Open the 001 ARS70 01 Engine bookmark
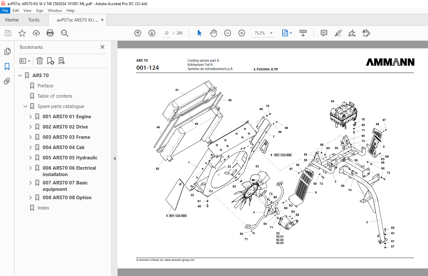Viewport: 428px width, 276px height. (67, 117)
